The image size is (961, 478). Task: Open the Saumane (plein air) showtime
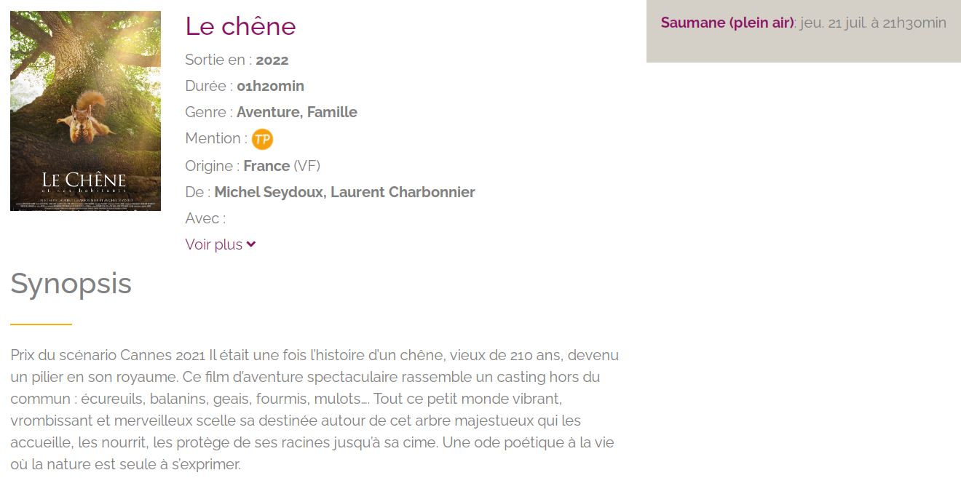pyautogui.click(x=727, y=23)
